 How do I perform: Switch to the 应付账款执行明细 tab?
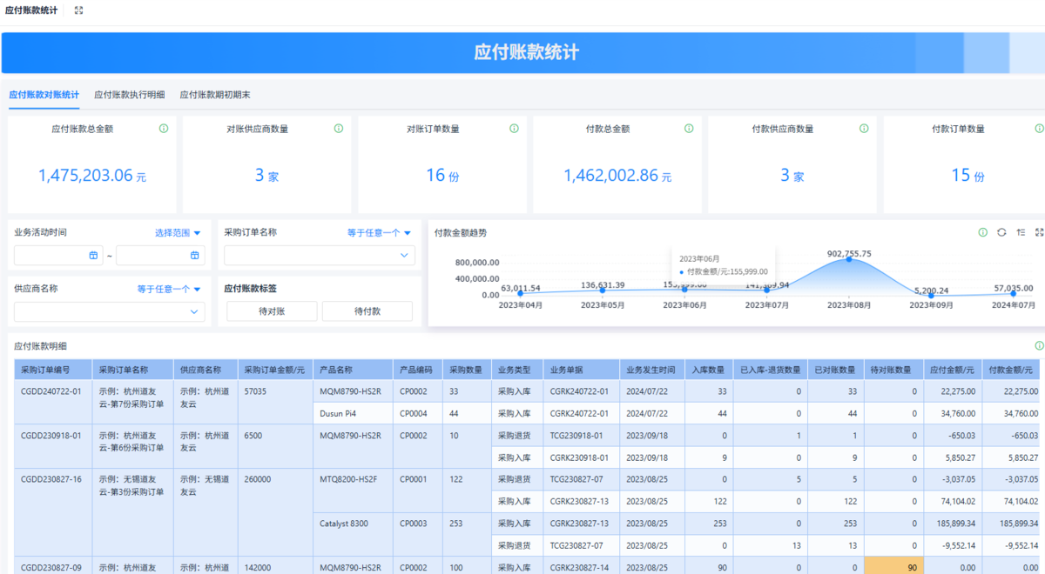point(129,95)
